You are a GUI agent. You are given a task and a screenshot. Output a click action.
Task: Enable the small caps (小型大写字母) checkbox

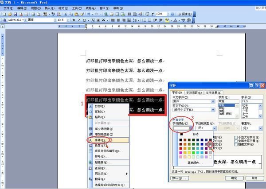[x=235, y=138]
